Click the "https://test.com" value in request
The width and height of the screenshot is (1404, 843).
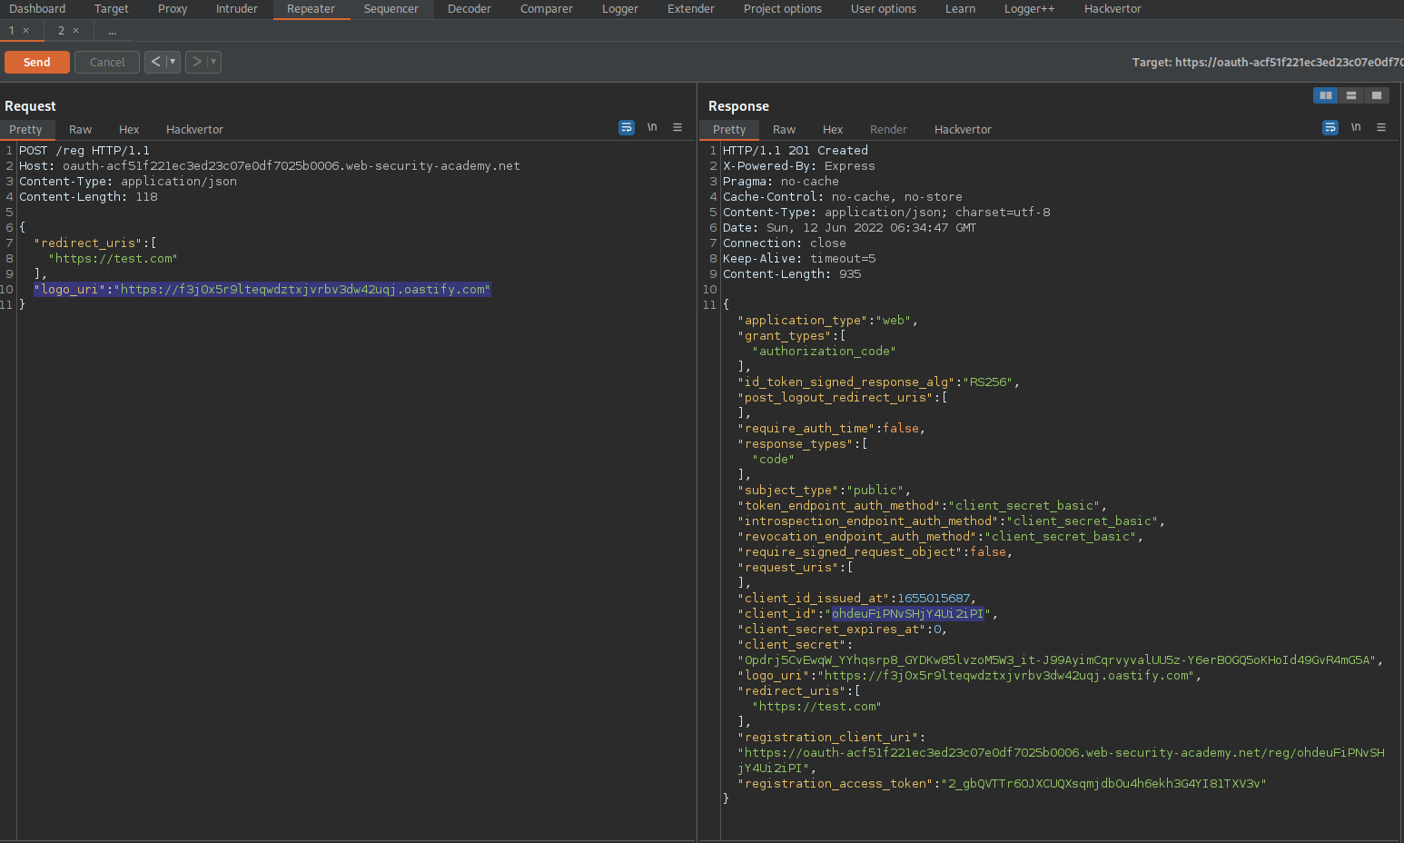tap(113, 259)
